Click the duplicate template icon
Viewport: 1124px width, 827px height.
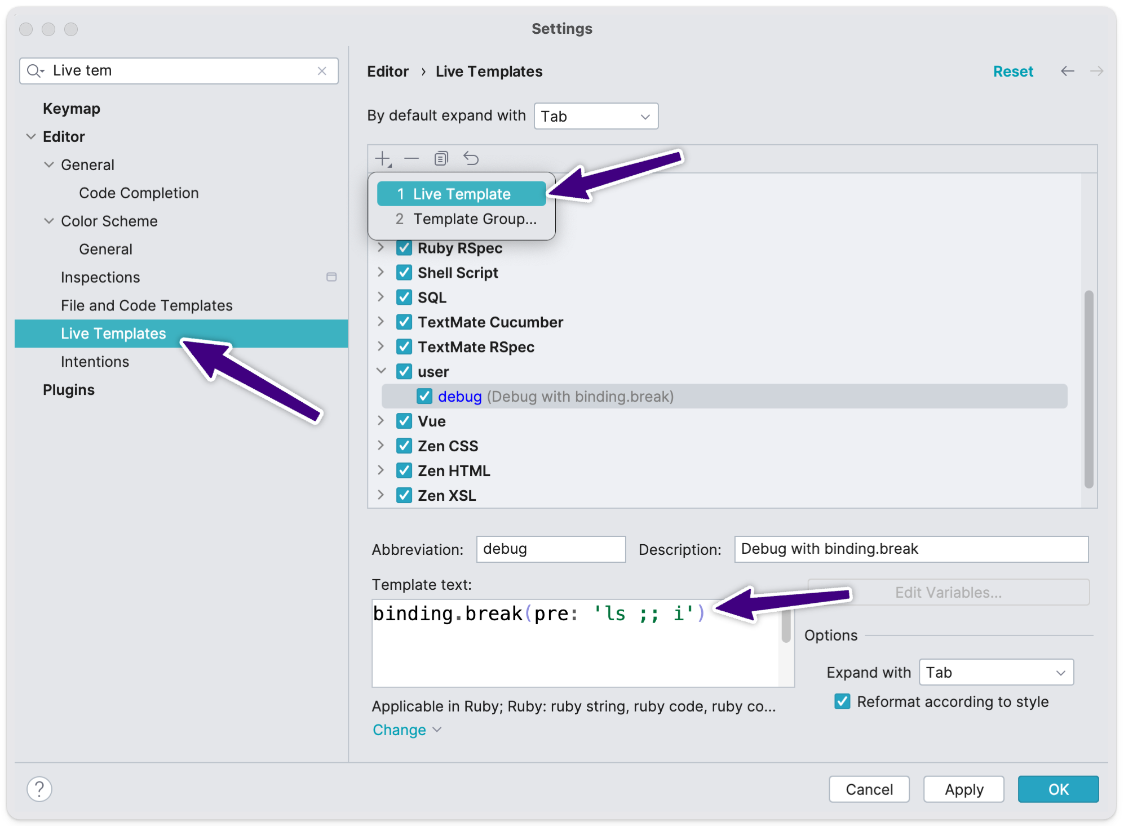(x=441, y=159)
